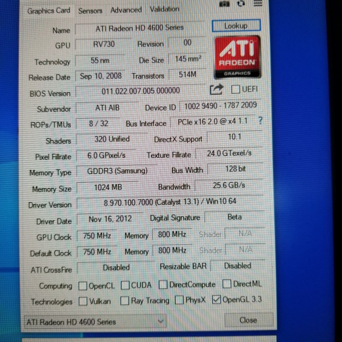Click the Transistors value 514M

pos(188,75)
